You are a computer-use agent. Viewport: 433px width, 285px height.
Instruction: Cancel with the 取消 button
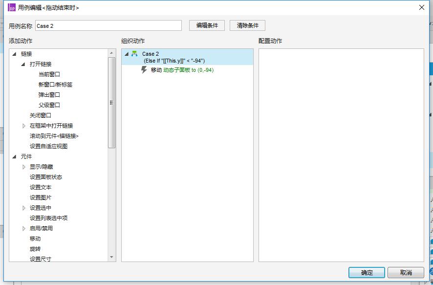[406, 273]
